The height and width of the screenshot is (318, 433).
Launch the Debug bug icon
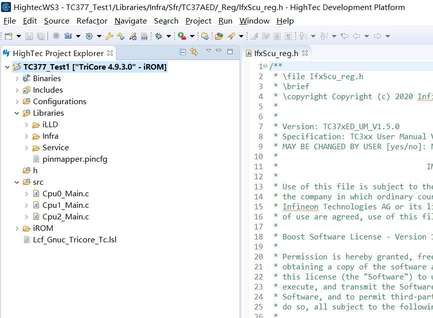tap(157, 35)
